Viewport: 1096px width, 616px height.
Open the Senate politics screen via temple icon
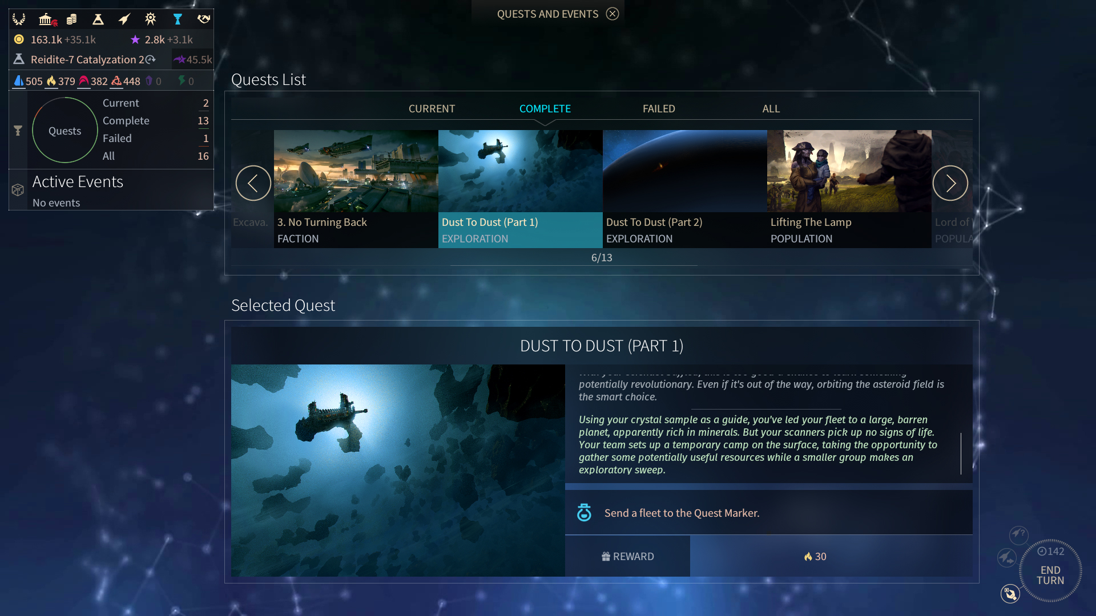[46, 19]
